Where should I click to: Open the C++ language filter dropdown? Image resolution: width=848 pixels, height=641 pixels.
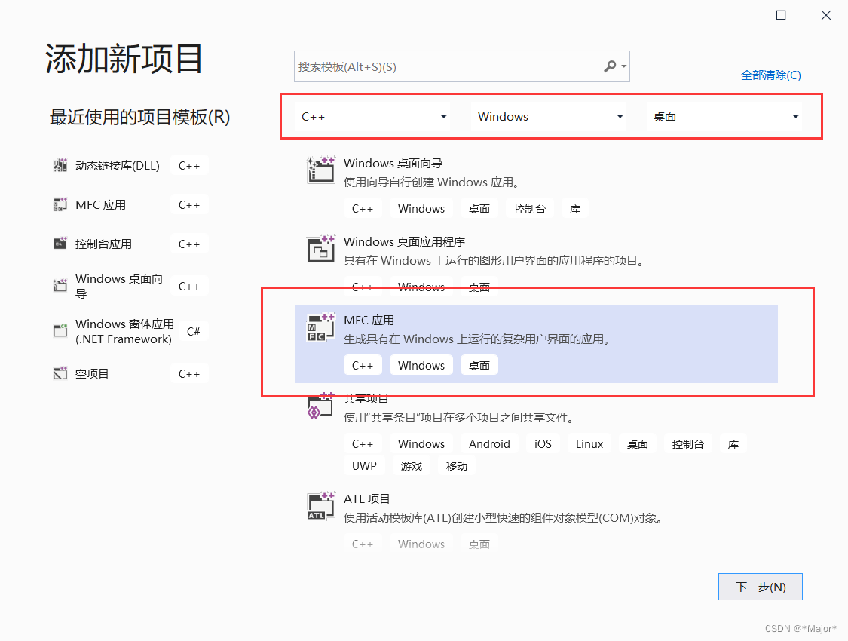click(x=373, y=116)
